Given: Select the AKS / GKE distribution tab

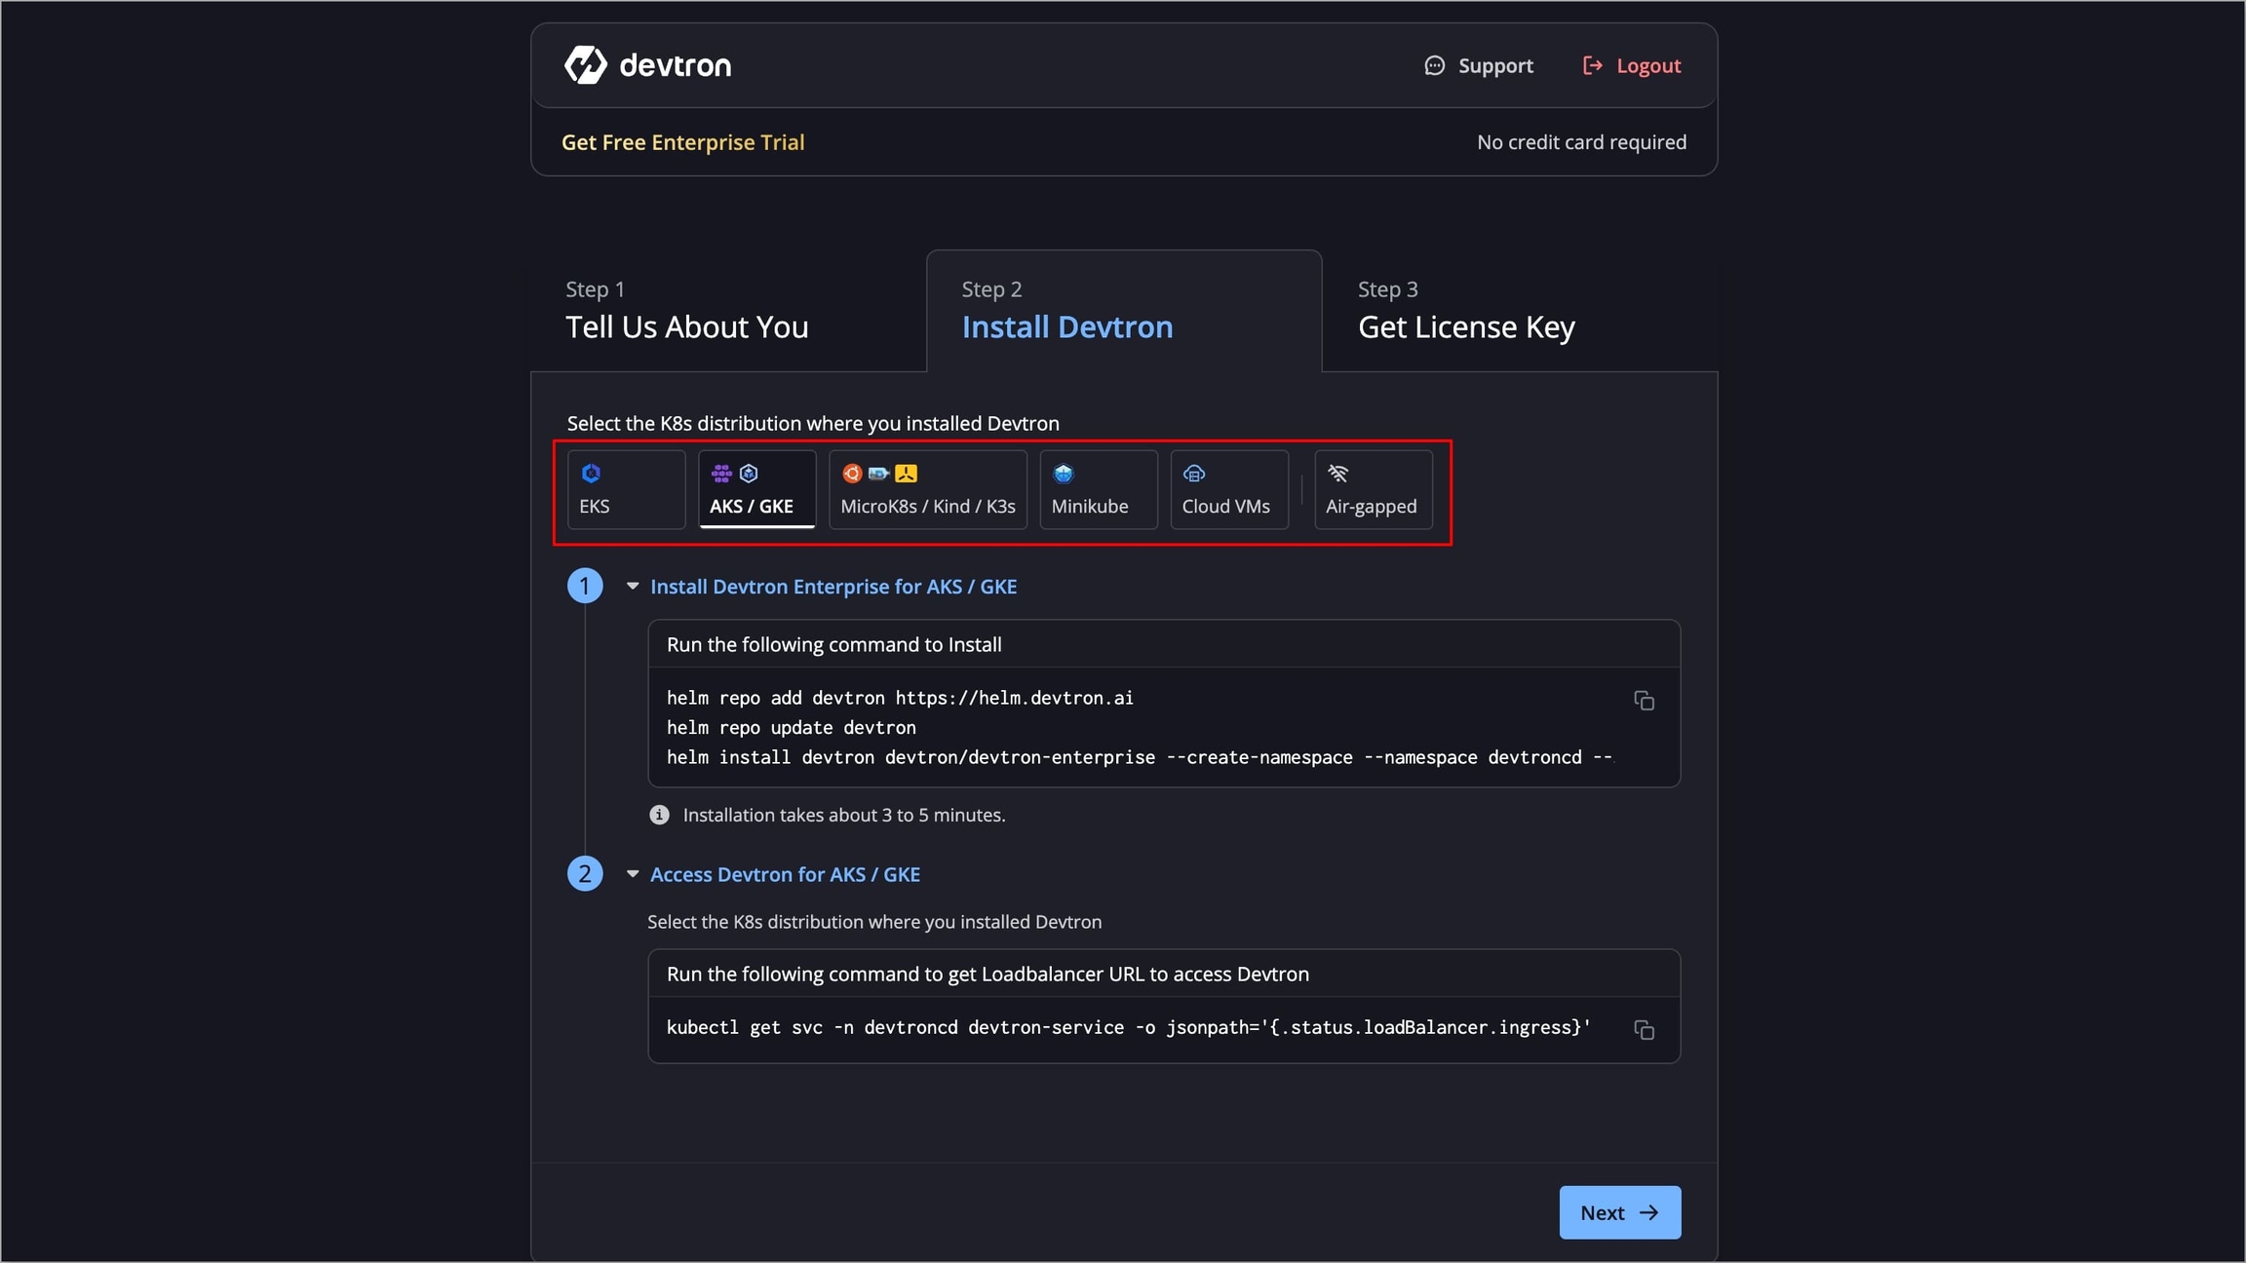Looking at the screenshot, I should tap(757, 489).
